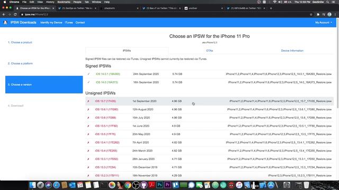339x190 pixels.
Task: Click the Identify my Device link
Action: point(51,22)
